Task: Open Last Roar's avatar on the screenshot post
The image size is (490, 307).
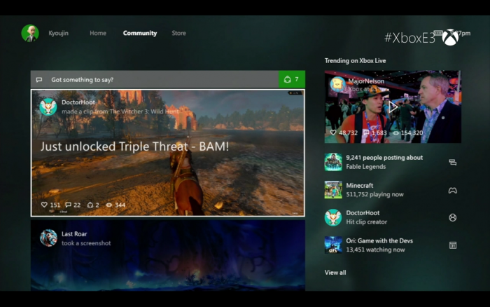Action: pos(48,238)
